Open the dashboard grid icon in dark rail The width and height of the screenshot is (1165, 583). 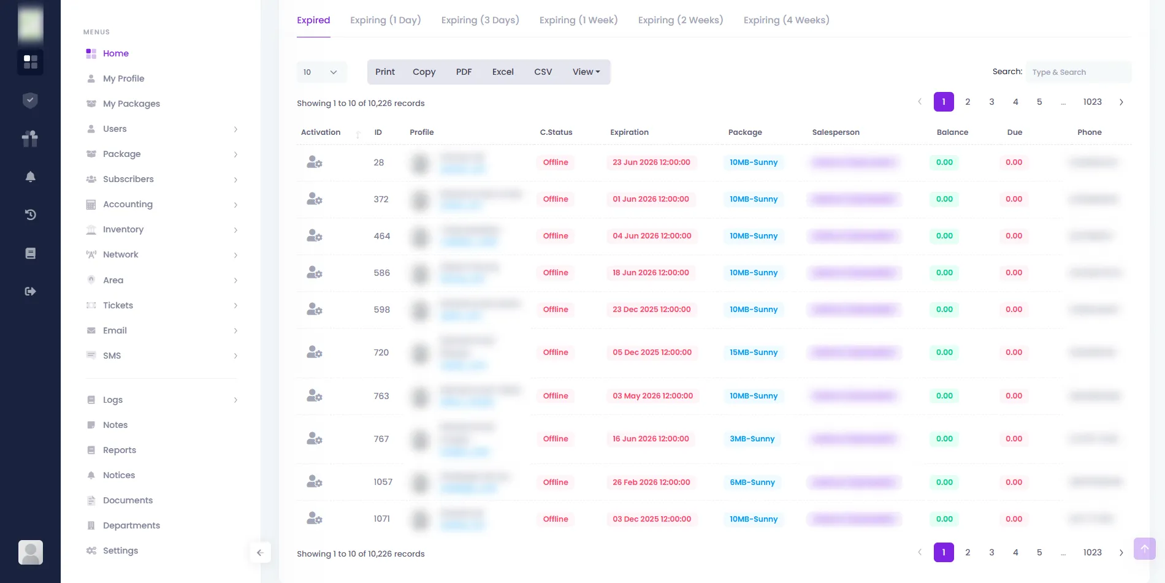(30, 62)
